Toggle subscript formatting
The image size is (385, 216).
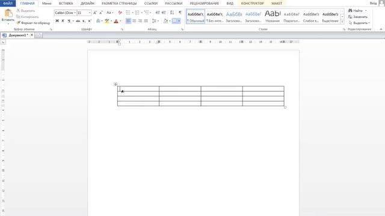84,21
